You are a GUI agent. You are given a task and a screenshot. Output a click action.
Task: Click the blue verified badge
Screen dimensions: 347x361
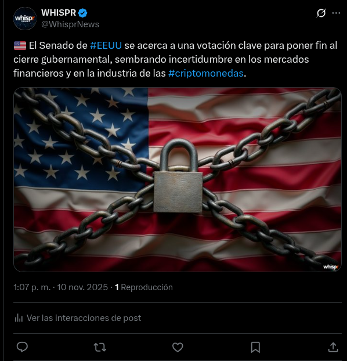[82, 13]
